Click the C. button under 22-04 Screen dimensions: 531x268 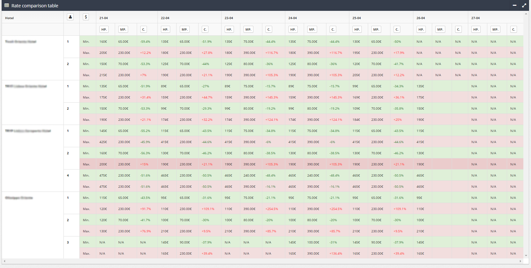[205, 29]
